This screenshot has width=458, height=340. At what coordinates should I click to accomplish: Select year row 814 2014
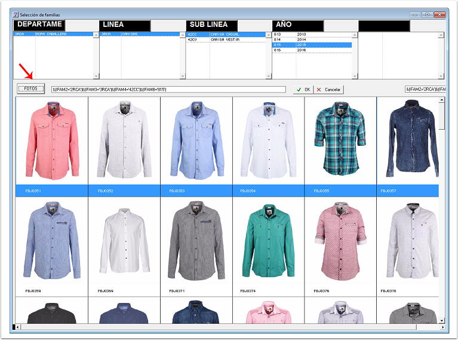coord(312,40)
